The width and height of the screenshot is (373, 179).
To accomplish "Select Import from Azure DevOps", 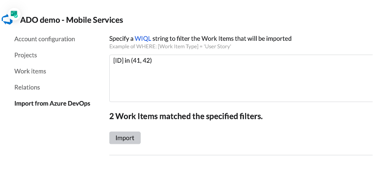I will pos(52,104).
